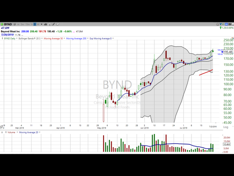Screen dimensions: 234x176
Task: Open the time frame dropdown arrow
Action: tap(41, 24)
